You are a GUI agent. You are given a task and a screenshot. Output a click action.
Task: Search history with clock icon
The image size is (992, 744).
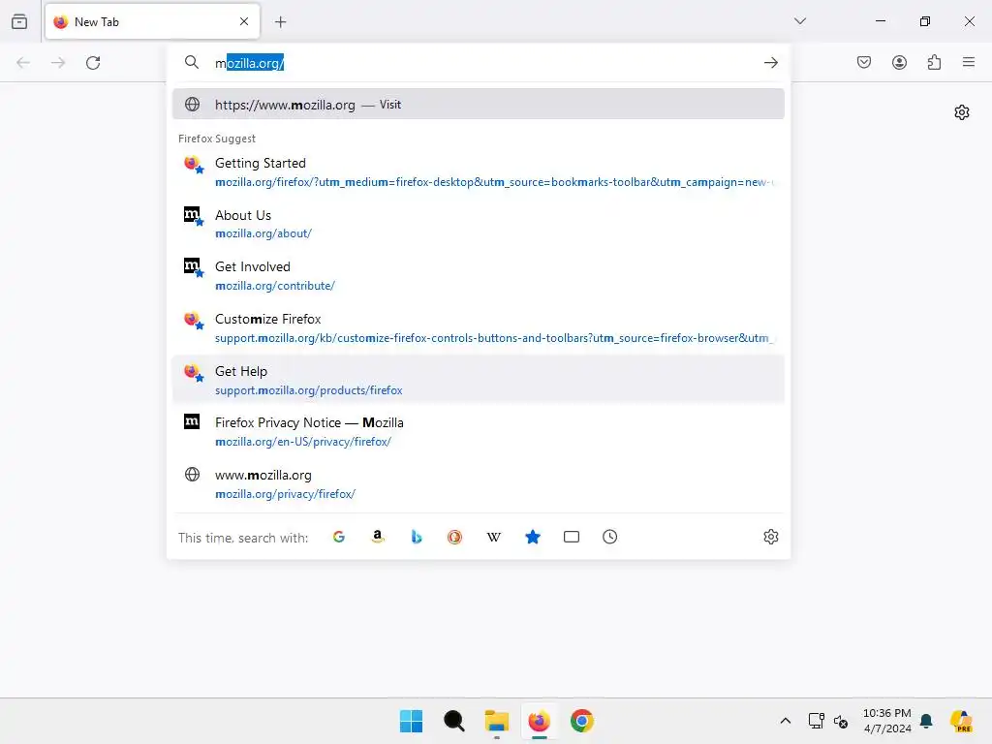click(x=610, y=537)
